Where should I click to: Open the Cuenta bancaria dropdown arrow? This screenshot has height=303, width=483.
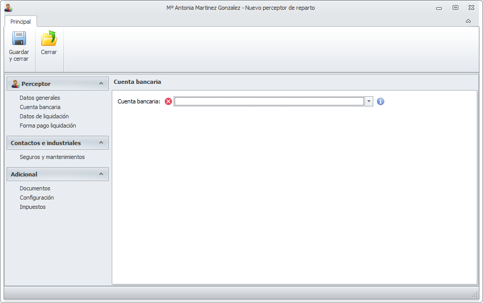[x=369, y=101]
